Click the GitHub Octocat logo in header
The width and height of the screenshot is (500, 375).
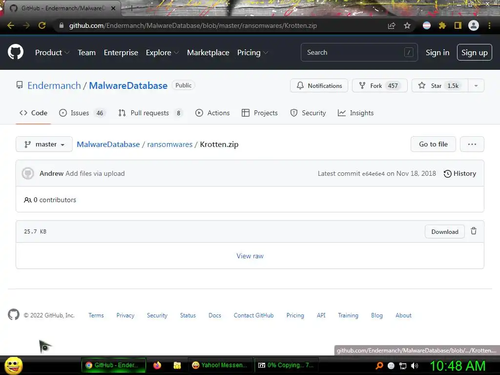[16, 52]
